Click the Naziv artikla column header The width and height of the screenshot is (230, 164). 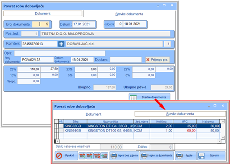coord(110,122)
